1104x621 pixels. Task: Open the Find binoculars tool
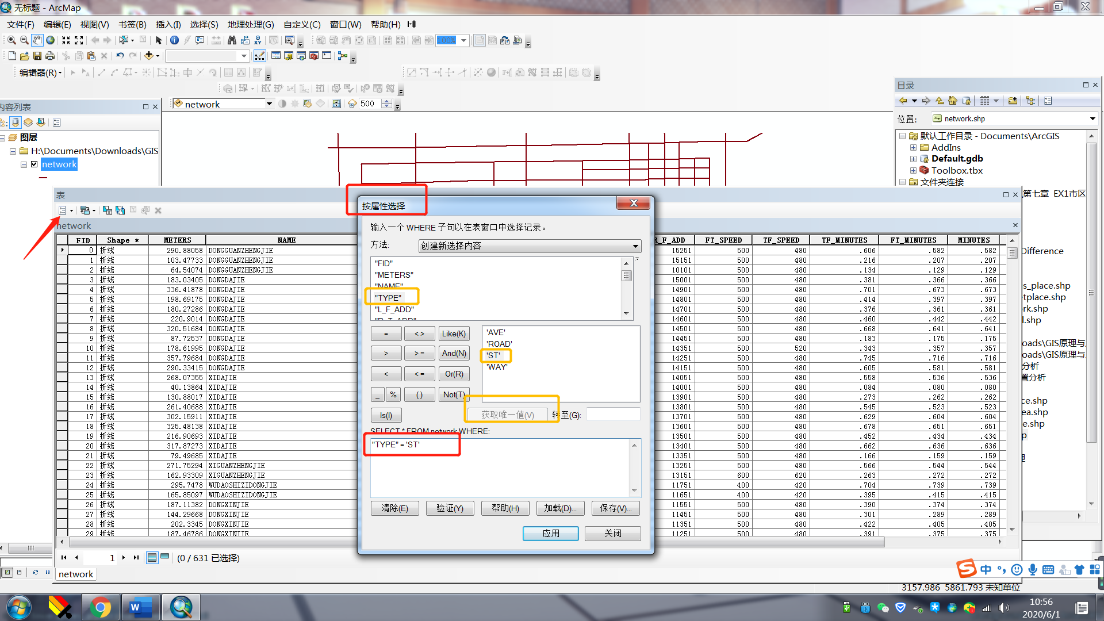point(232,40)
